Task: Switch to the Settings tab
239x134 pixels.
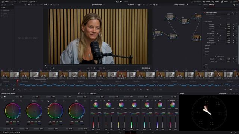Action: point(212,5)
